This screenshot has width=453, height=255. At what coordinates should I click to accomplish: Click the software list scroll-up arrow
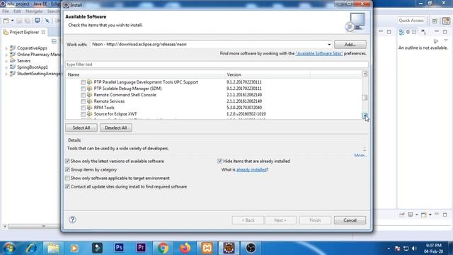coord(365,74)
